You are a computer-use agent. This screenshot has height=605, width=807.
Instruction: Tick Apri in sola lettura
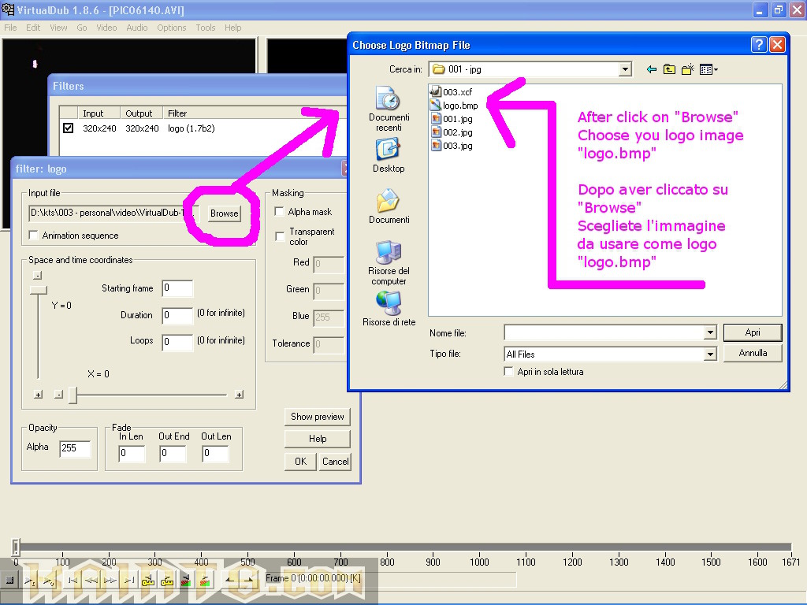click(508, 372)
